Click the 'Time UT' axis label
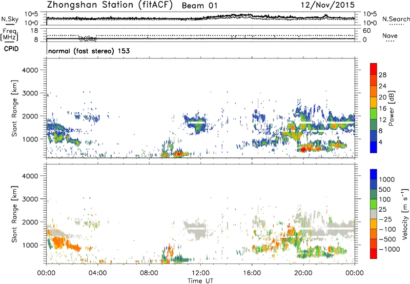The height and width of the screenshot is (284, 410). [x=200, y=281]
